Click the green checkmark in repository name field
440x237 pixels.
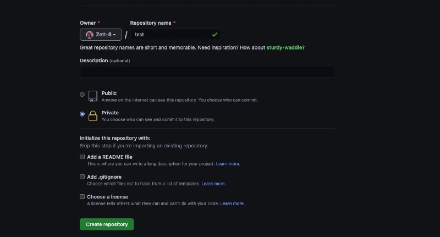point(215,35)
